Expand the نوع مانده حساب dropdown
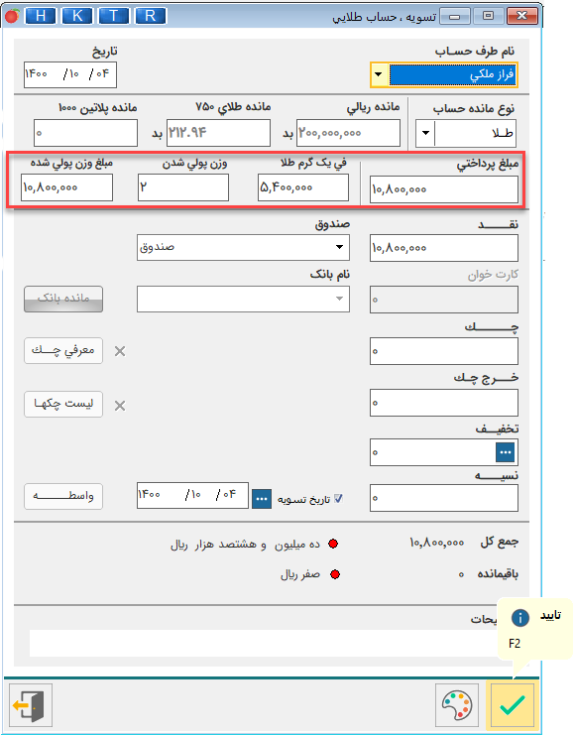This screenshot has height=735, width=575. point(425,133)
